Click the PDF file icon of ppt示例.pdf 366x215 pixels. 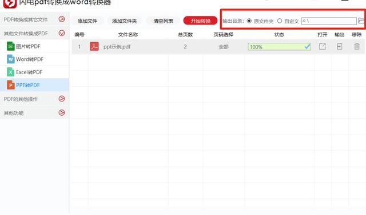coord(94,47)
